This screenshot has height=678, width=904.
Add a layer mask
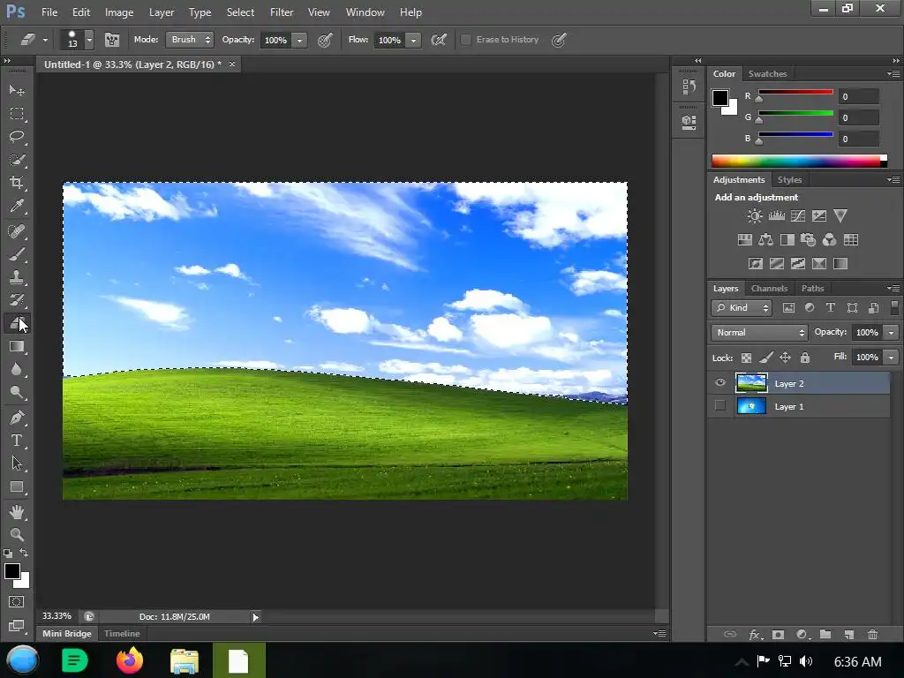coord(778,634)
